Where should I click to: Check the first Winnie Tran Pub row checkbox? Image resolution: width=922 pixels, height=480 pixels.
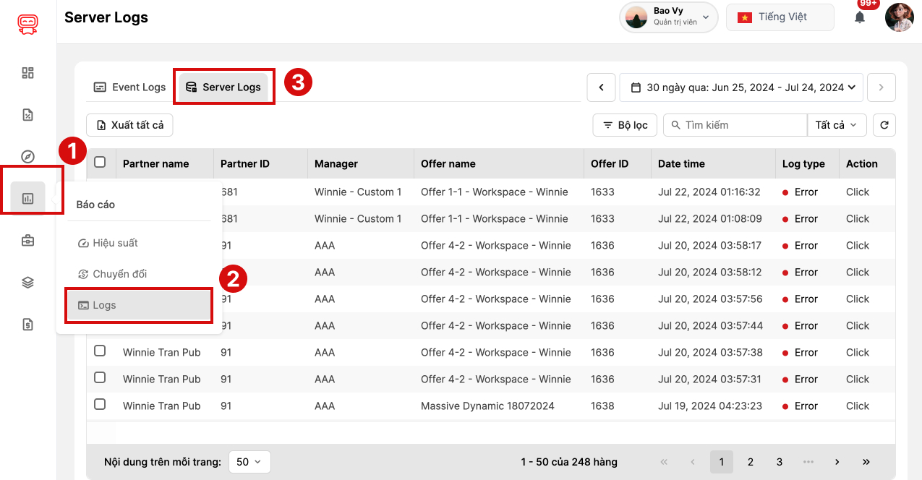pos(99,352)
